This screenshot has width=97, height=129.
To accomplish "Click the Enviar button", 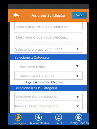I will coord(79,15).
